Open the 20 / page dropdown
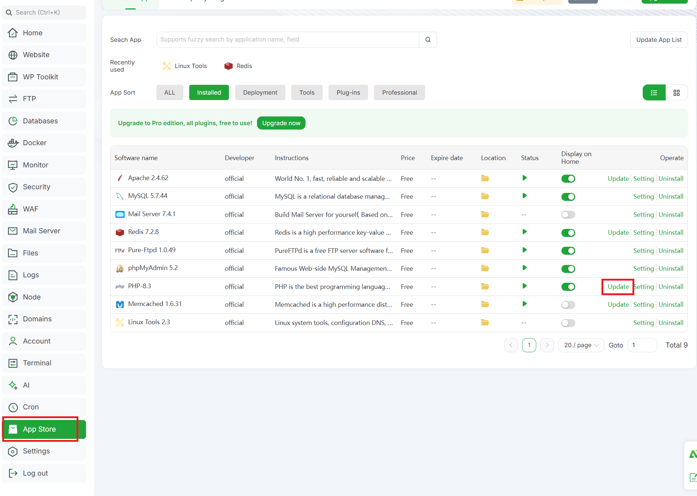Screen dimensions: 697x496 tap(581, 345)
